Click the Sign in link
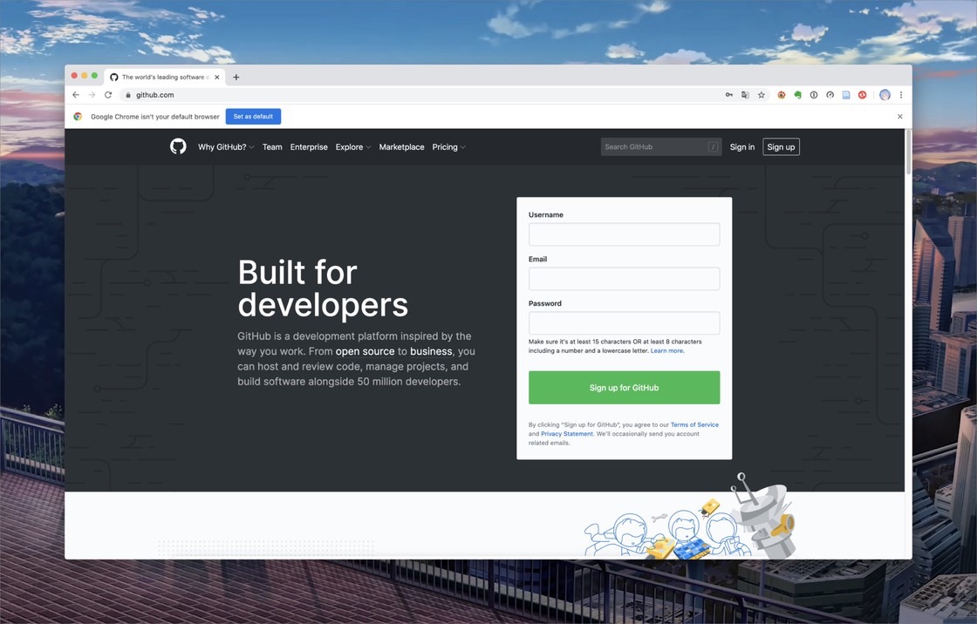The width and height of the screenshot is (977, 624). click(x=742, y=147)
